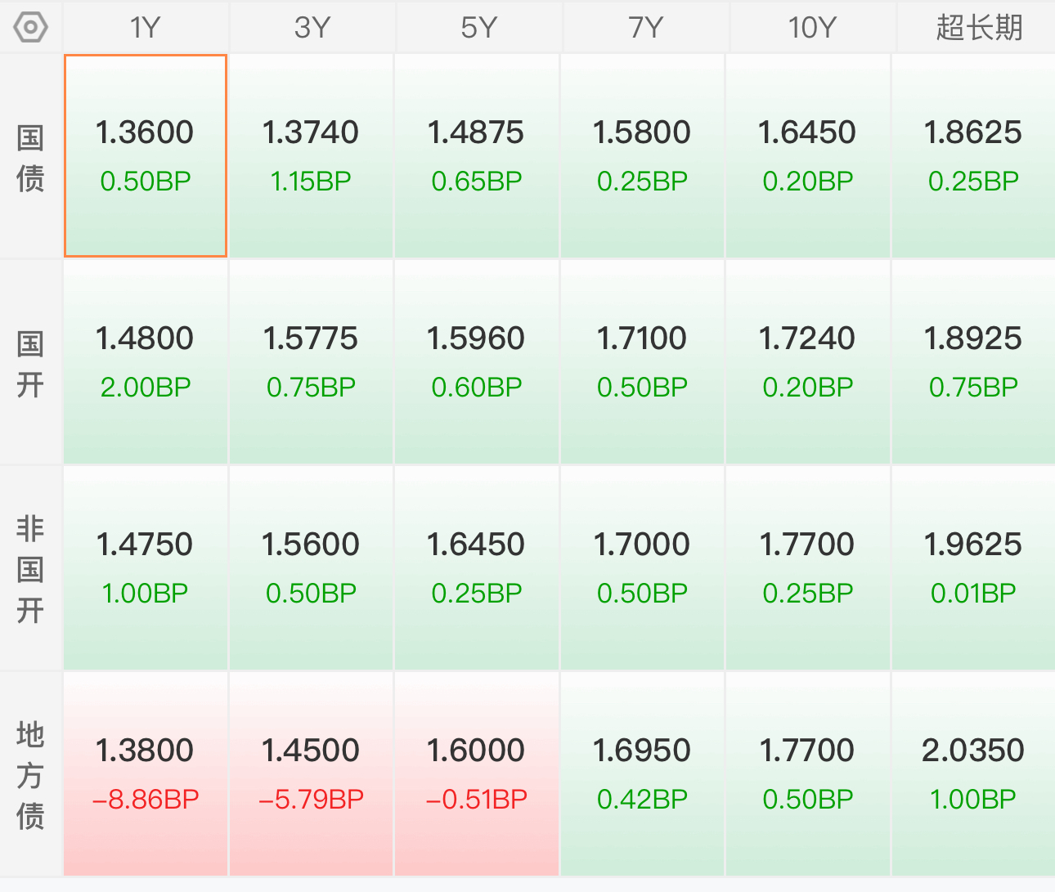Image resolution: width=1055 pixels, height=892 pixels.
Task: Select the 超长期 column header
Action: (976, 27)
